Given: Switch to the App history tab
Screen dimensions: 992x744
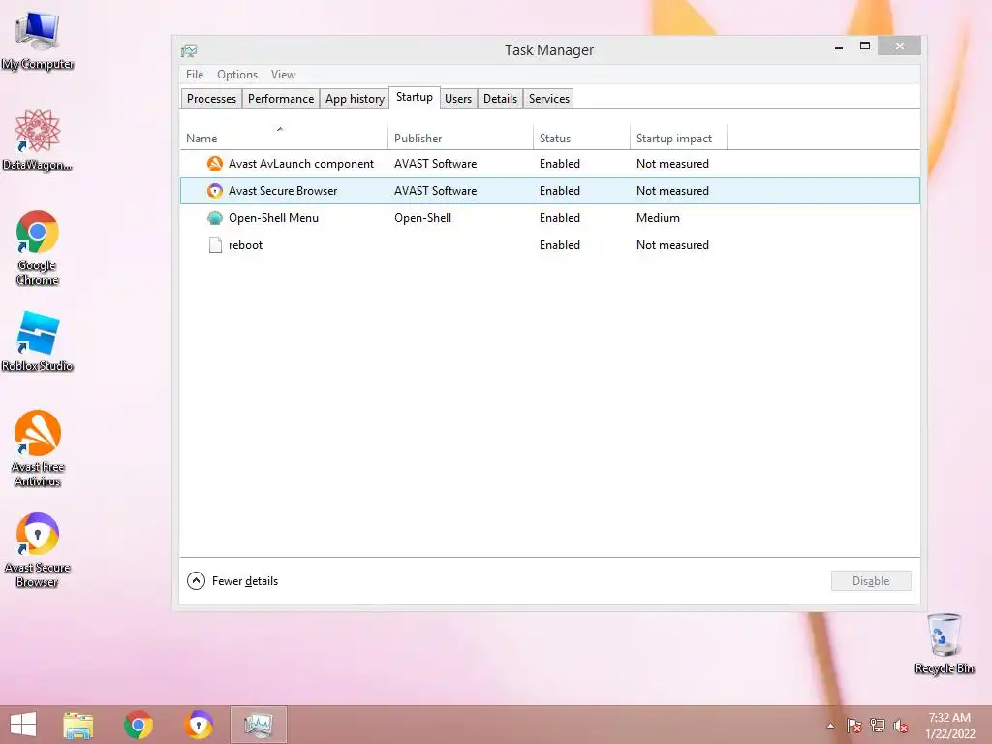Looking at the screenshot, I should click(x=355, y=99).
